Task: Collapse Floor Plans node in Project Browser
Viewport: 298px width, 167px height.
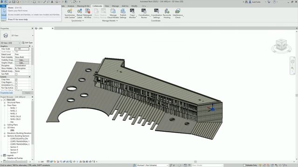Action: click(5, 105)
